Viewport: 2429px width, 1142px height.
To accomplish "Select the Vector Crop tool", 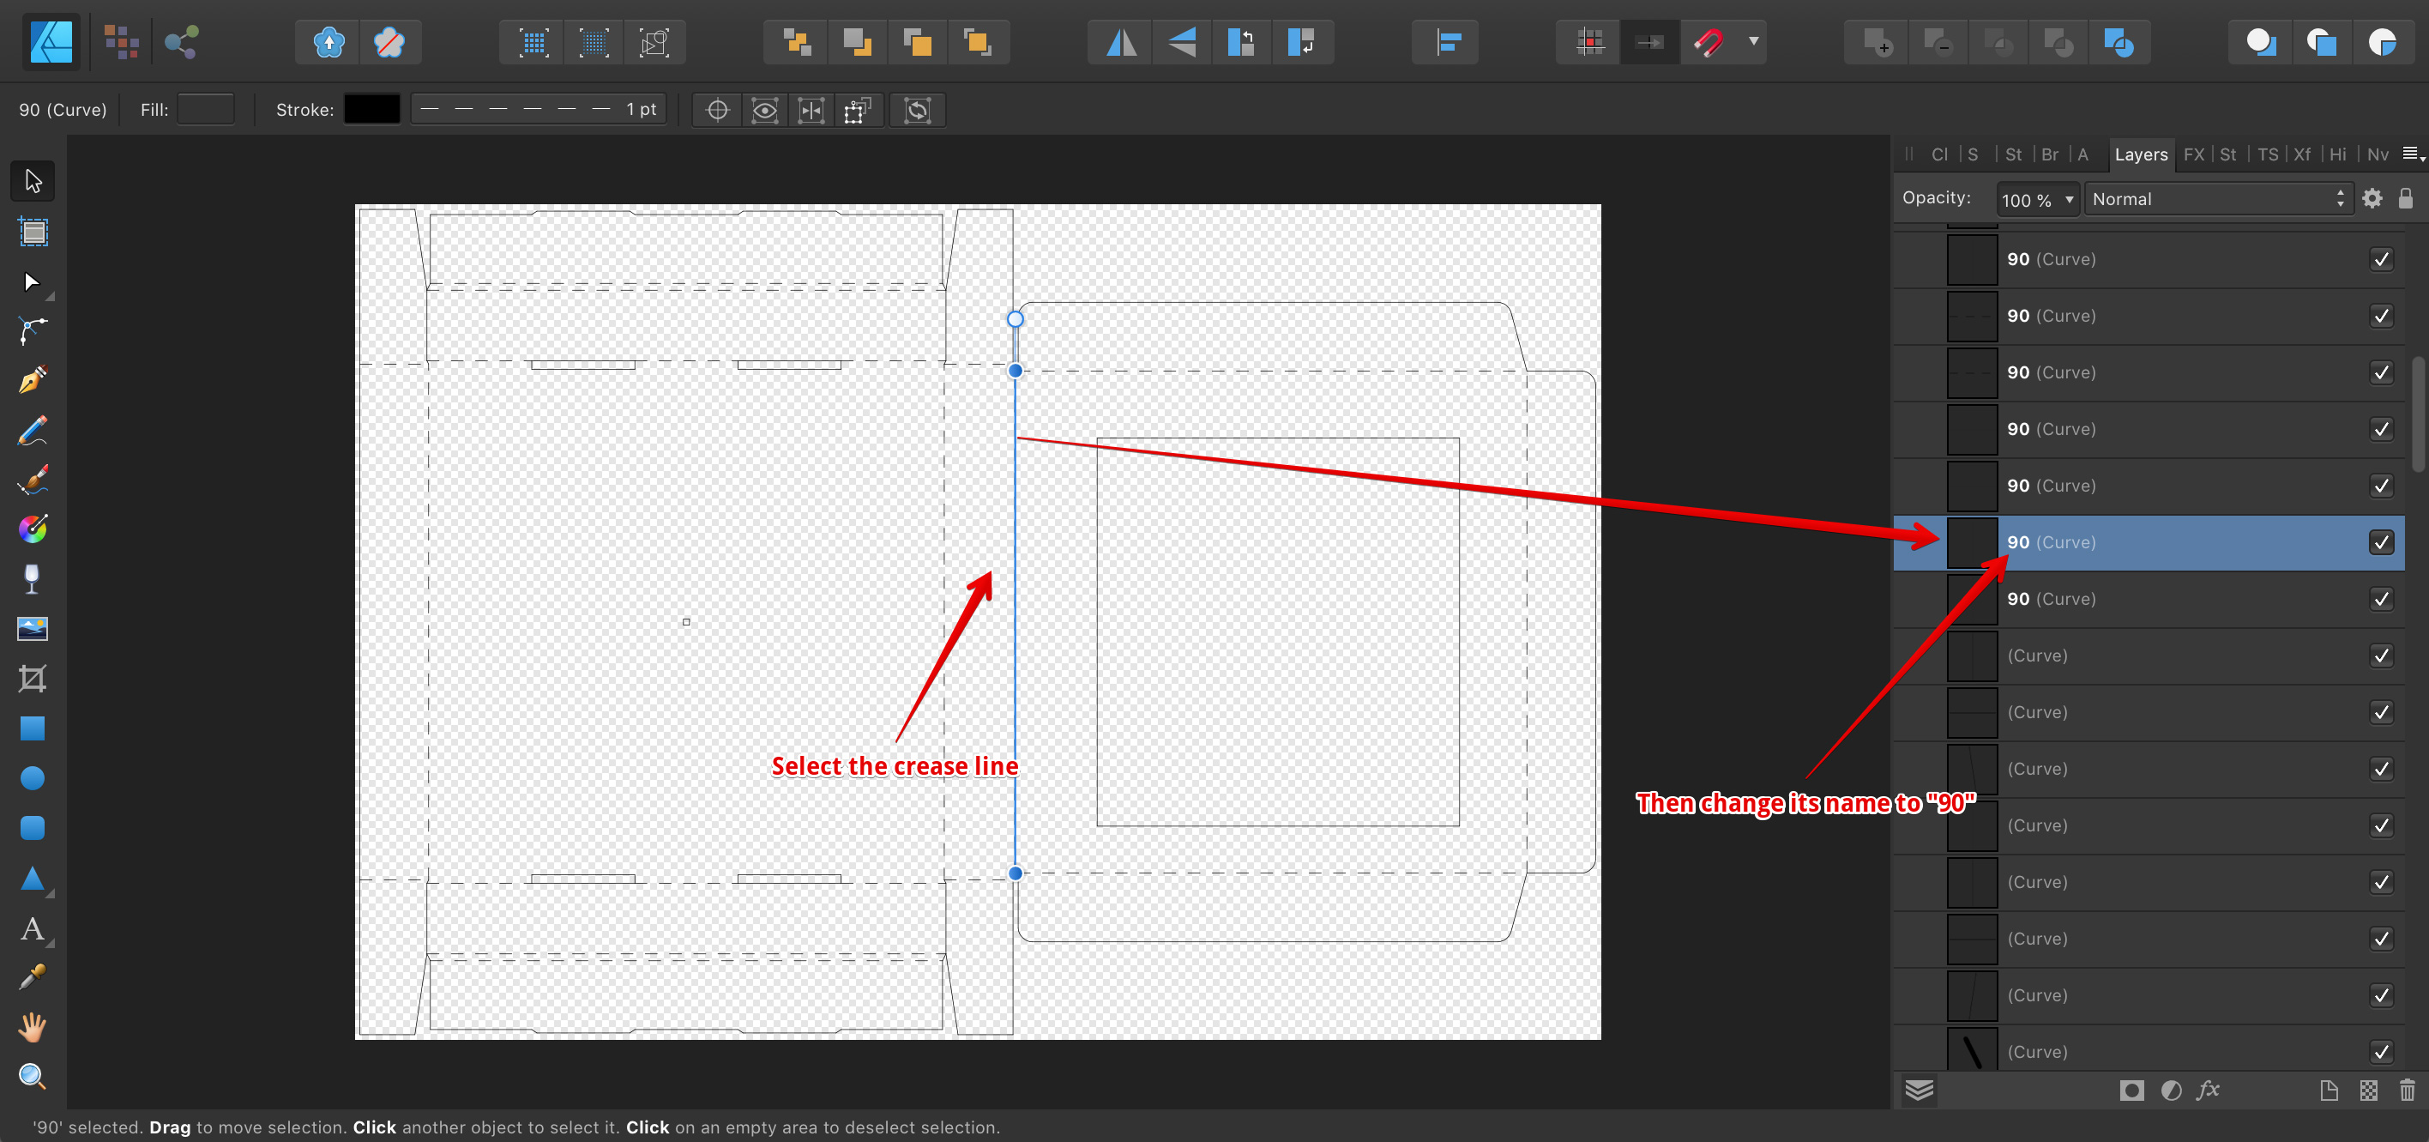I will (32, 679).
